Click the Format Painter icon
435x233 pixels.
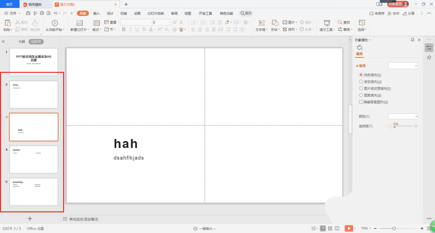(35, 23)
